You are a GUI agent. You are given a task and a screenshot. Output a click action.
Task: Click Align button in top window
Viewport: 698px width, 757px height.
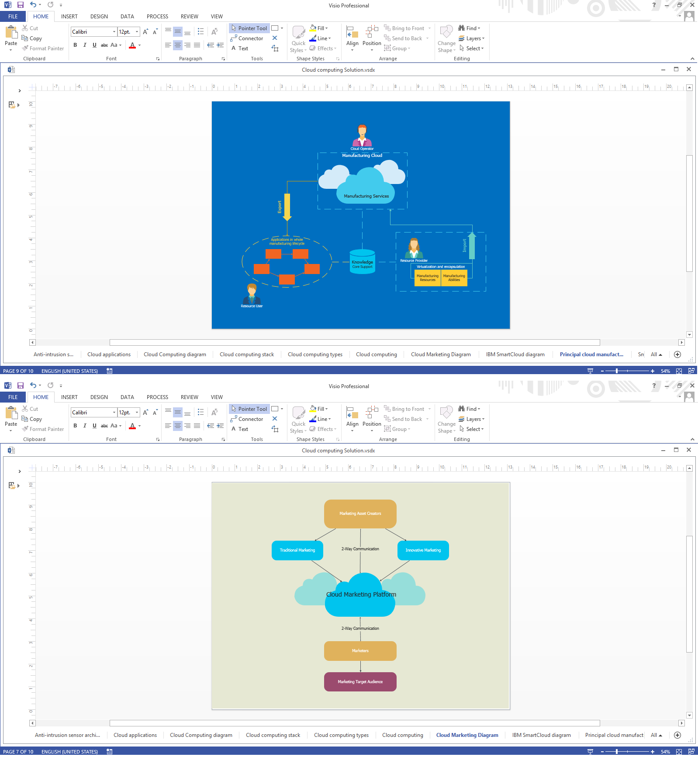(352, 38)
